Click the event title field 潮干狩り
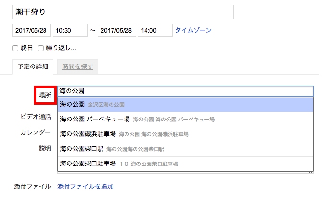This screenshot has width=329, height=197. pos(123,12)
